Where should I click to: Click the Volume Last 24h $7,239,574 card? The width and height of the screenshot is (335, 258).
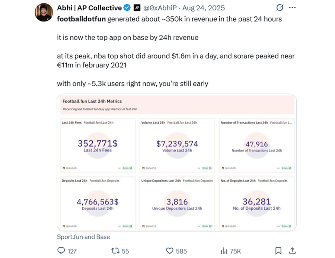pyautogui.click(x=177, y=145)
